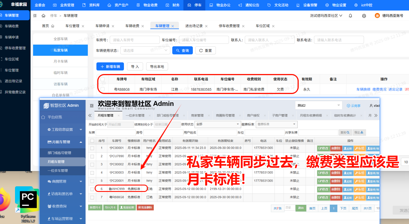Screen dimensions: 409x224
Task: Check the box for row 粤R888G8
Action: click(x=103, y=89)
